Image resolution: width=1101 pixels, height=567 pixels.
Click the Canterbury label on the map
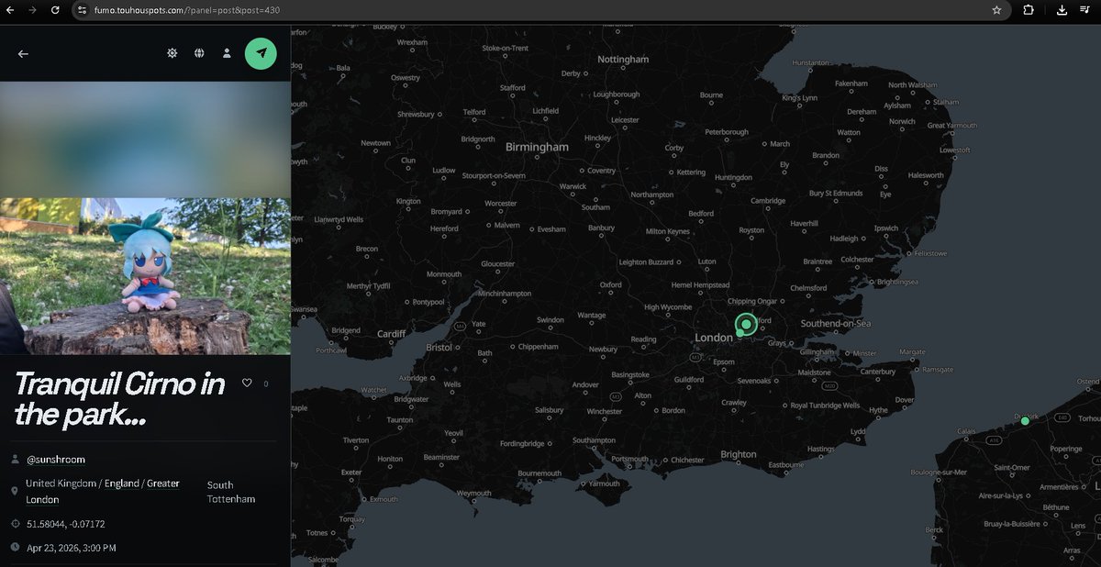tap(877, 372)
